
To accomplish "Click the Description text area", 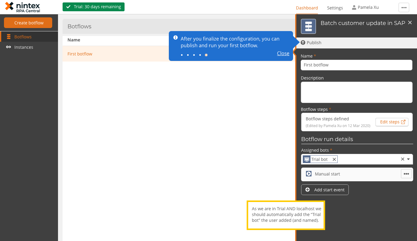I will 357,92.
